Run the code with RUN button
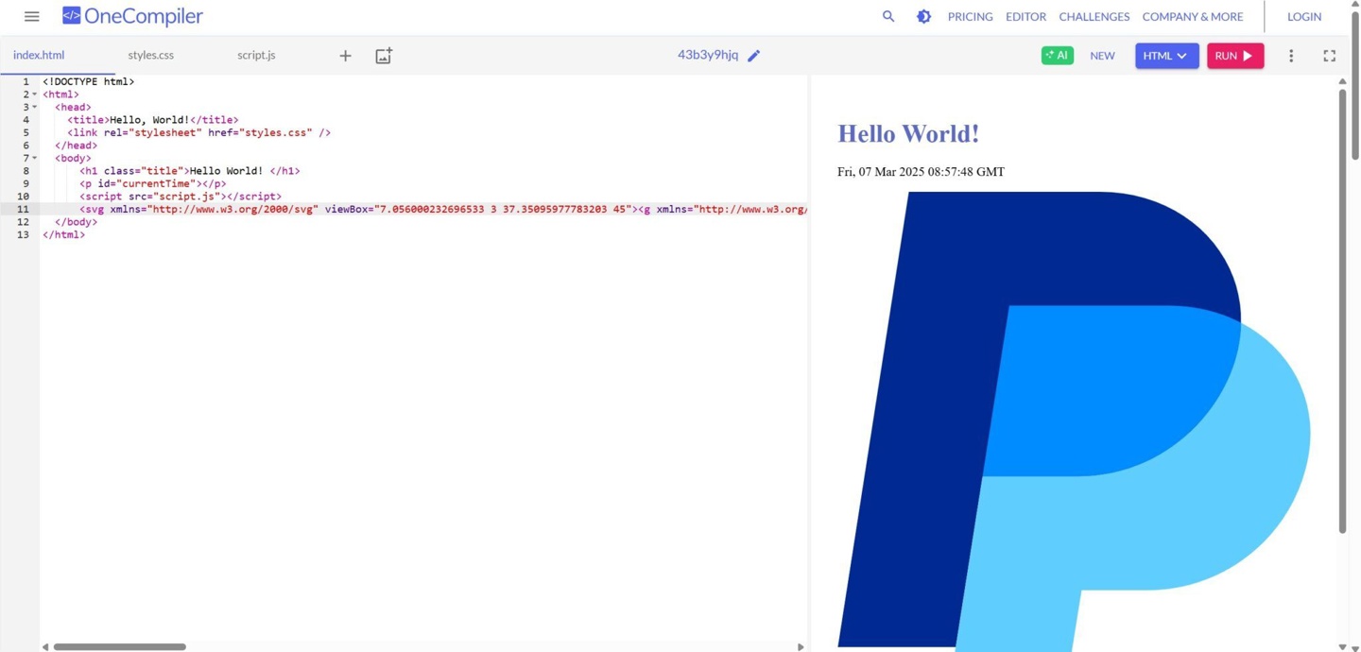1361x652 pixels. tap(1235, 56)
